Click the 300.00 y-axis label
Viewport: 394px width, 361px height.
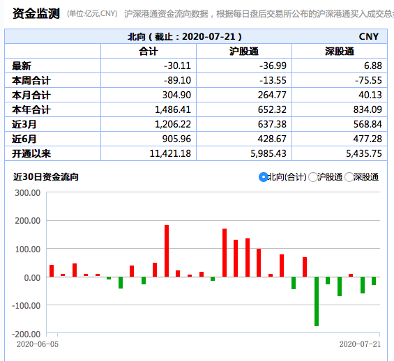(28, 193)
